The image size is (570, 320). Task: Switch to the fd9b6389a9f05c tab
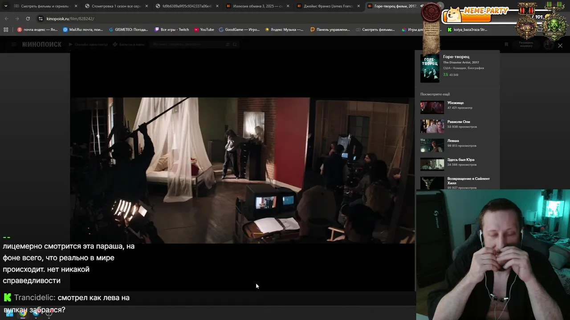(186, 6)
